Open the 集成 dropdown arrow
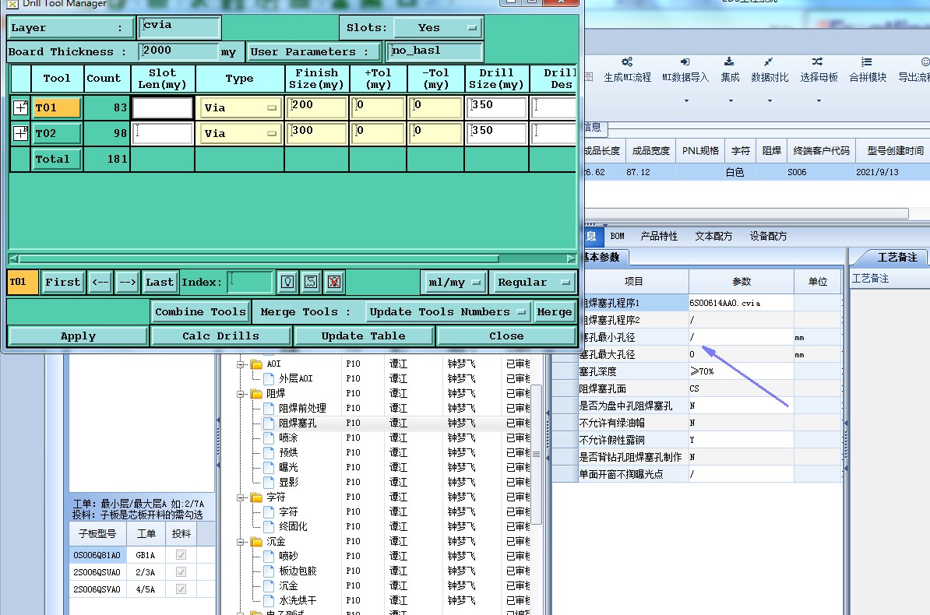 [x=731, y=101]
